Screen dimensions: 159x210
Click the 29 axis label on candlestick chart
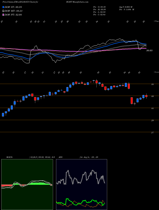[152, 120]
